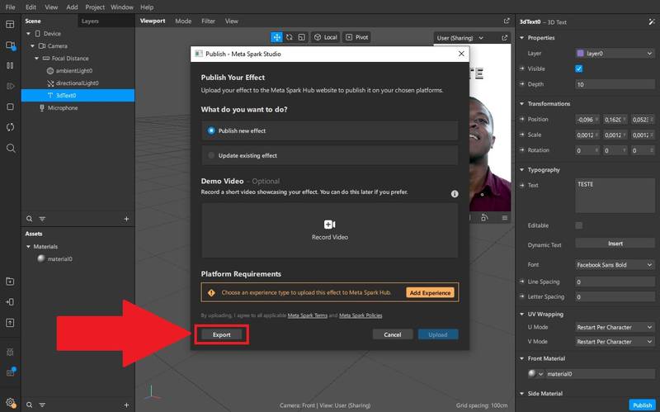Image resolution: width=660 pixels, height=412 pixels.
Task: Click the magic wand icon in inspector header
Action: (x=652, y=21)
